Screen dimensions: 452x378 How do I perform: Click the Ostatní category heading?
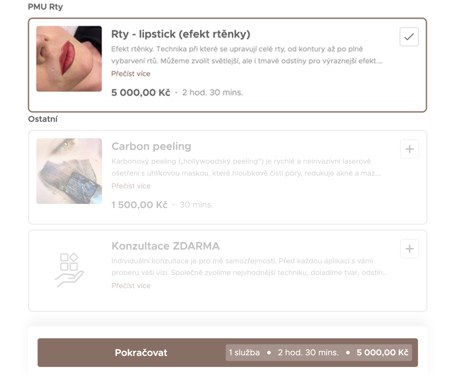point(43,119)
